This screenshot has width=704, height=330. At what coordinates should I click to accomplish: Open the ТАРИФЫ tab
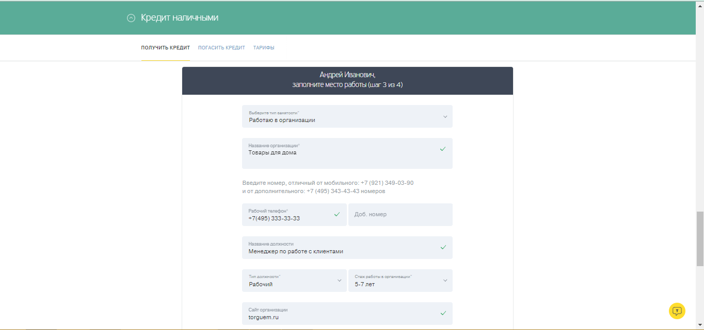click(x=264, y=47)
